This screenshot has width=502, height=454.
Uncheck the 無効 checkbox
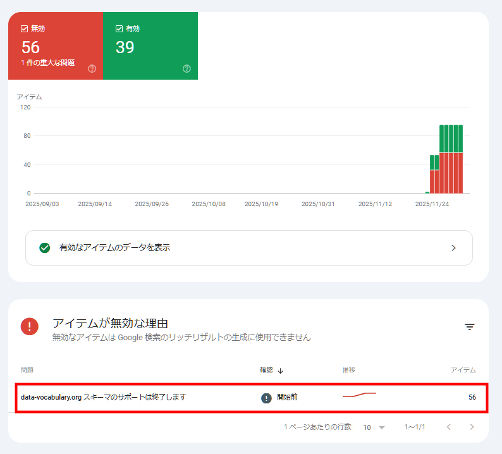(x=25, y=28)
